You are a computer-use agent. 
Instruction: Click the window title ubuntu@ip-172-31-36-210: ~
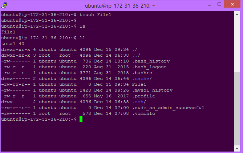pyautogui.click(x=120, y=6)
